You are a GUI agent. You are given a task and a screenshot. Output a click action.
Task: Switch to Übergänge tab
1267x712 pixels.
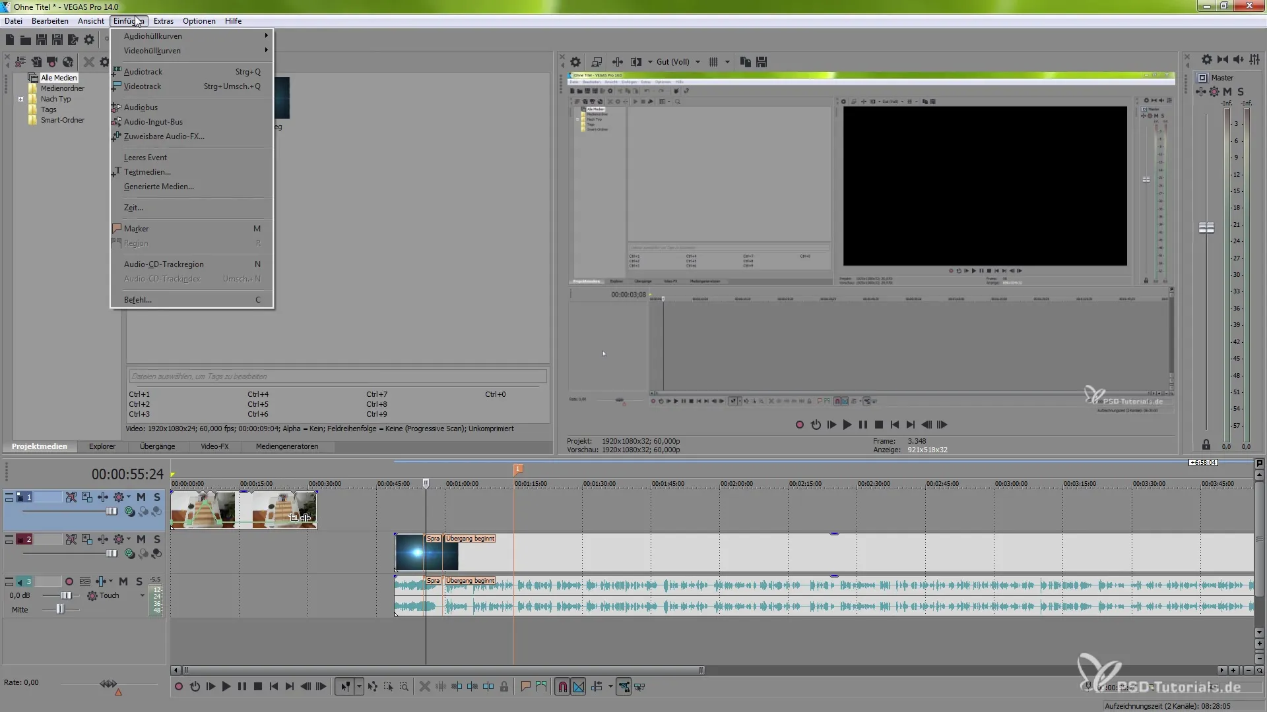pos(158,446)
